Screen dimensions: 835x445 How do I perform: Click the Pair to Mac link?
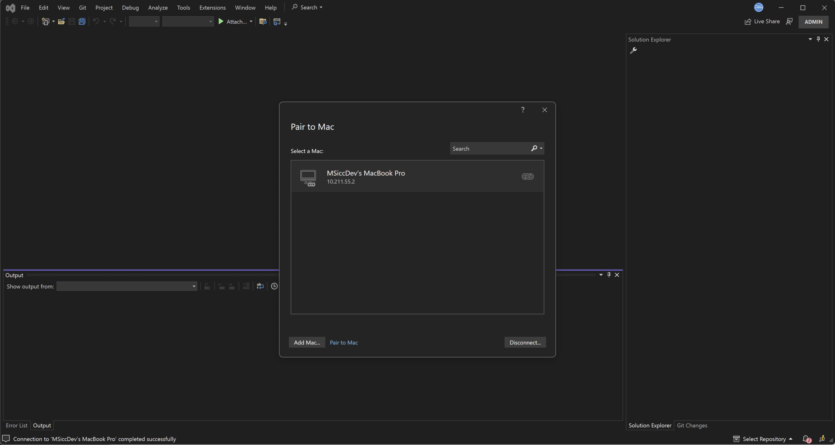[344, 342]
